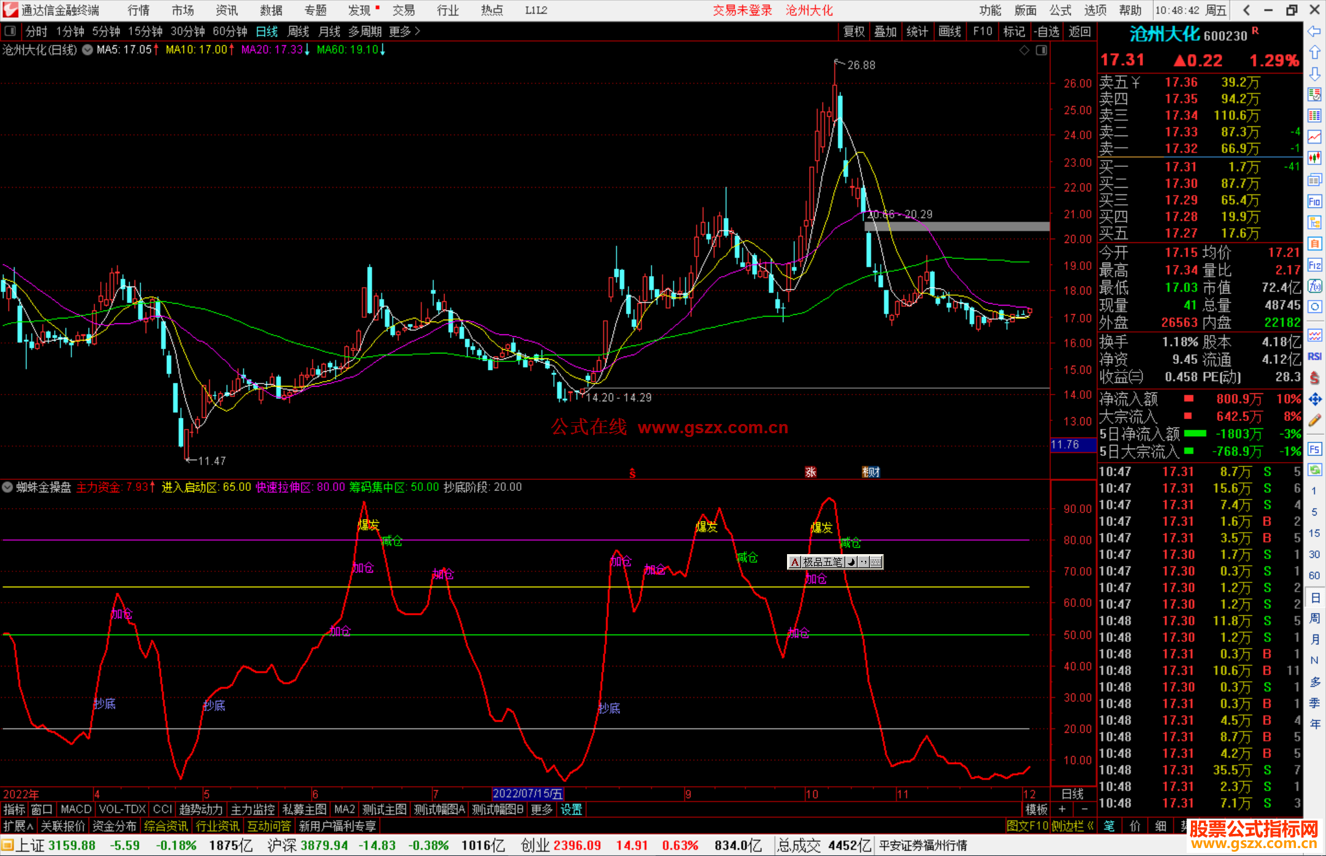Select the pencil drawing tool icon
This screenshot has width=1326, height=856.
[1314, 421]
